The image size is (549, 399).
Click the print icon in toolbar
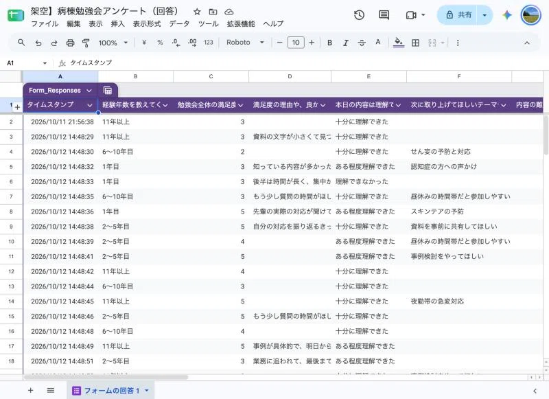[x=70, y=43]
